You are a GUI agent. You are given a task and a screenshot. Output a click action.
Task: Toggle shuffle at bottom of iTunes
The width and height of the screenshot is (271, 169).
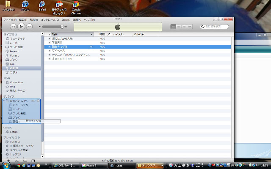[17, 161]
